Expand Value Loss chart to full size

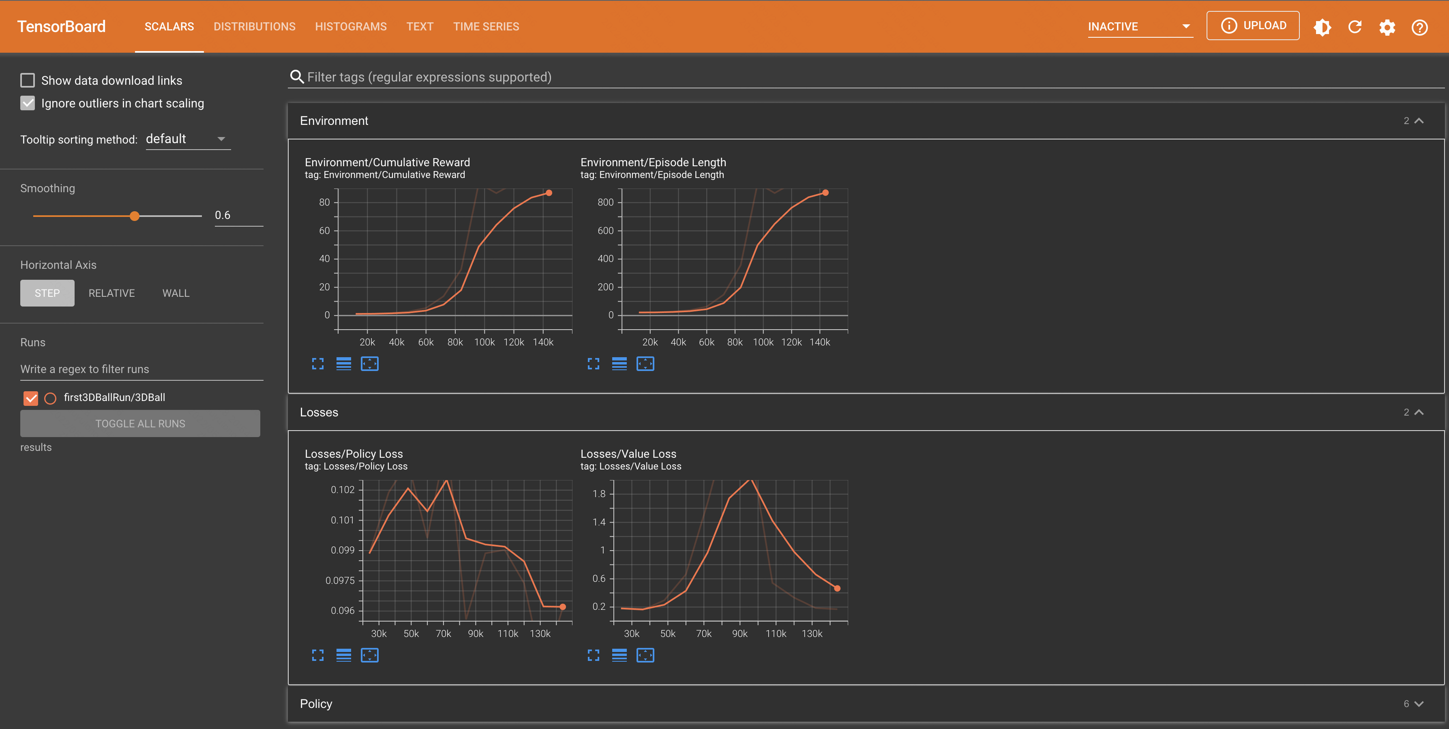pyautogui.click(x=594, y=655)
